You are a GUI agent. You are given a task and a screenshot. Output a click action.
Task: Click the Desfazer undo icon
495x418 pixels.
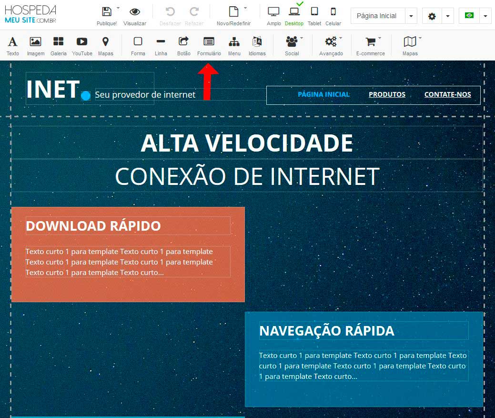170,12
